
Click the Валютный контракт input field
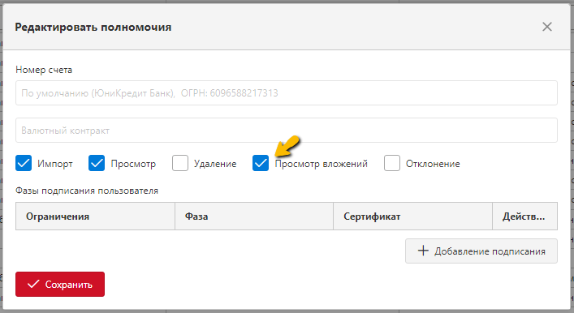[287, 131]
